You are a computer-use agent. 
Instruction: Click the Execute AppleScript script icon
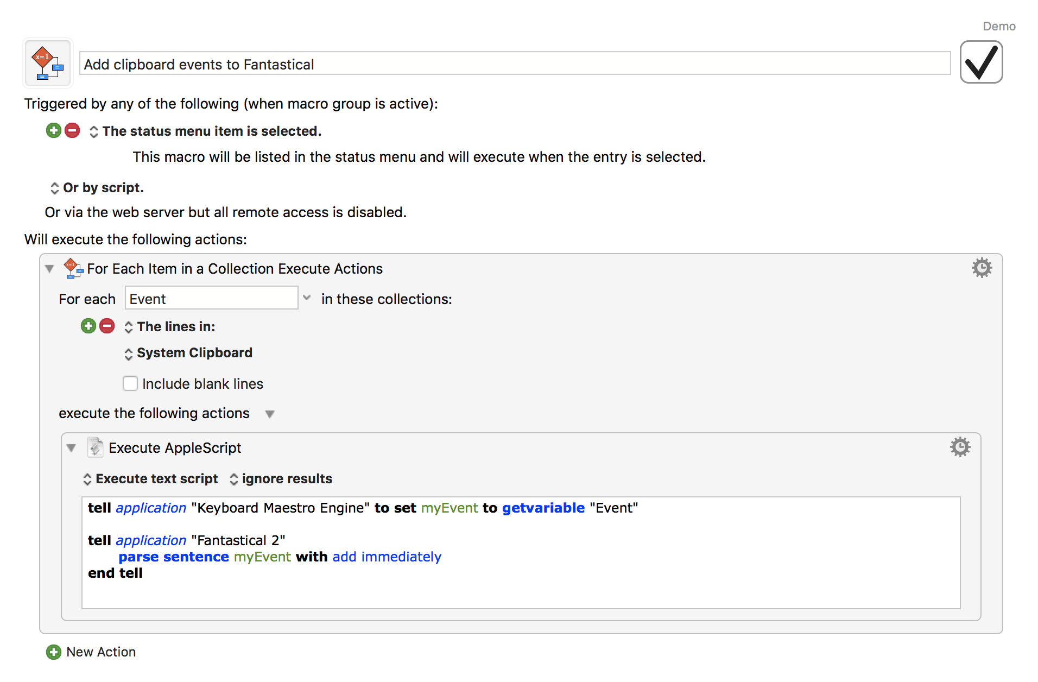[96, 447]
